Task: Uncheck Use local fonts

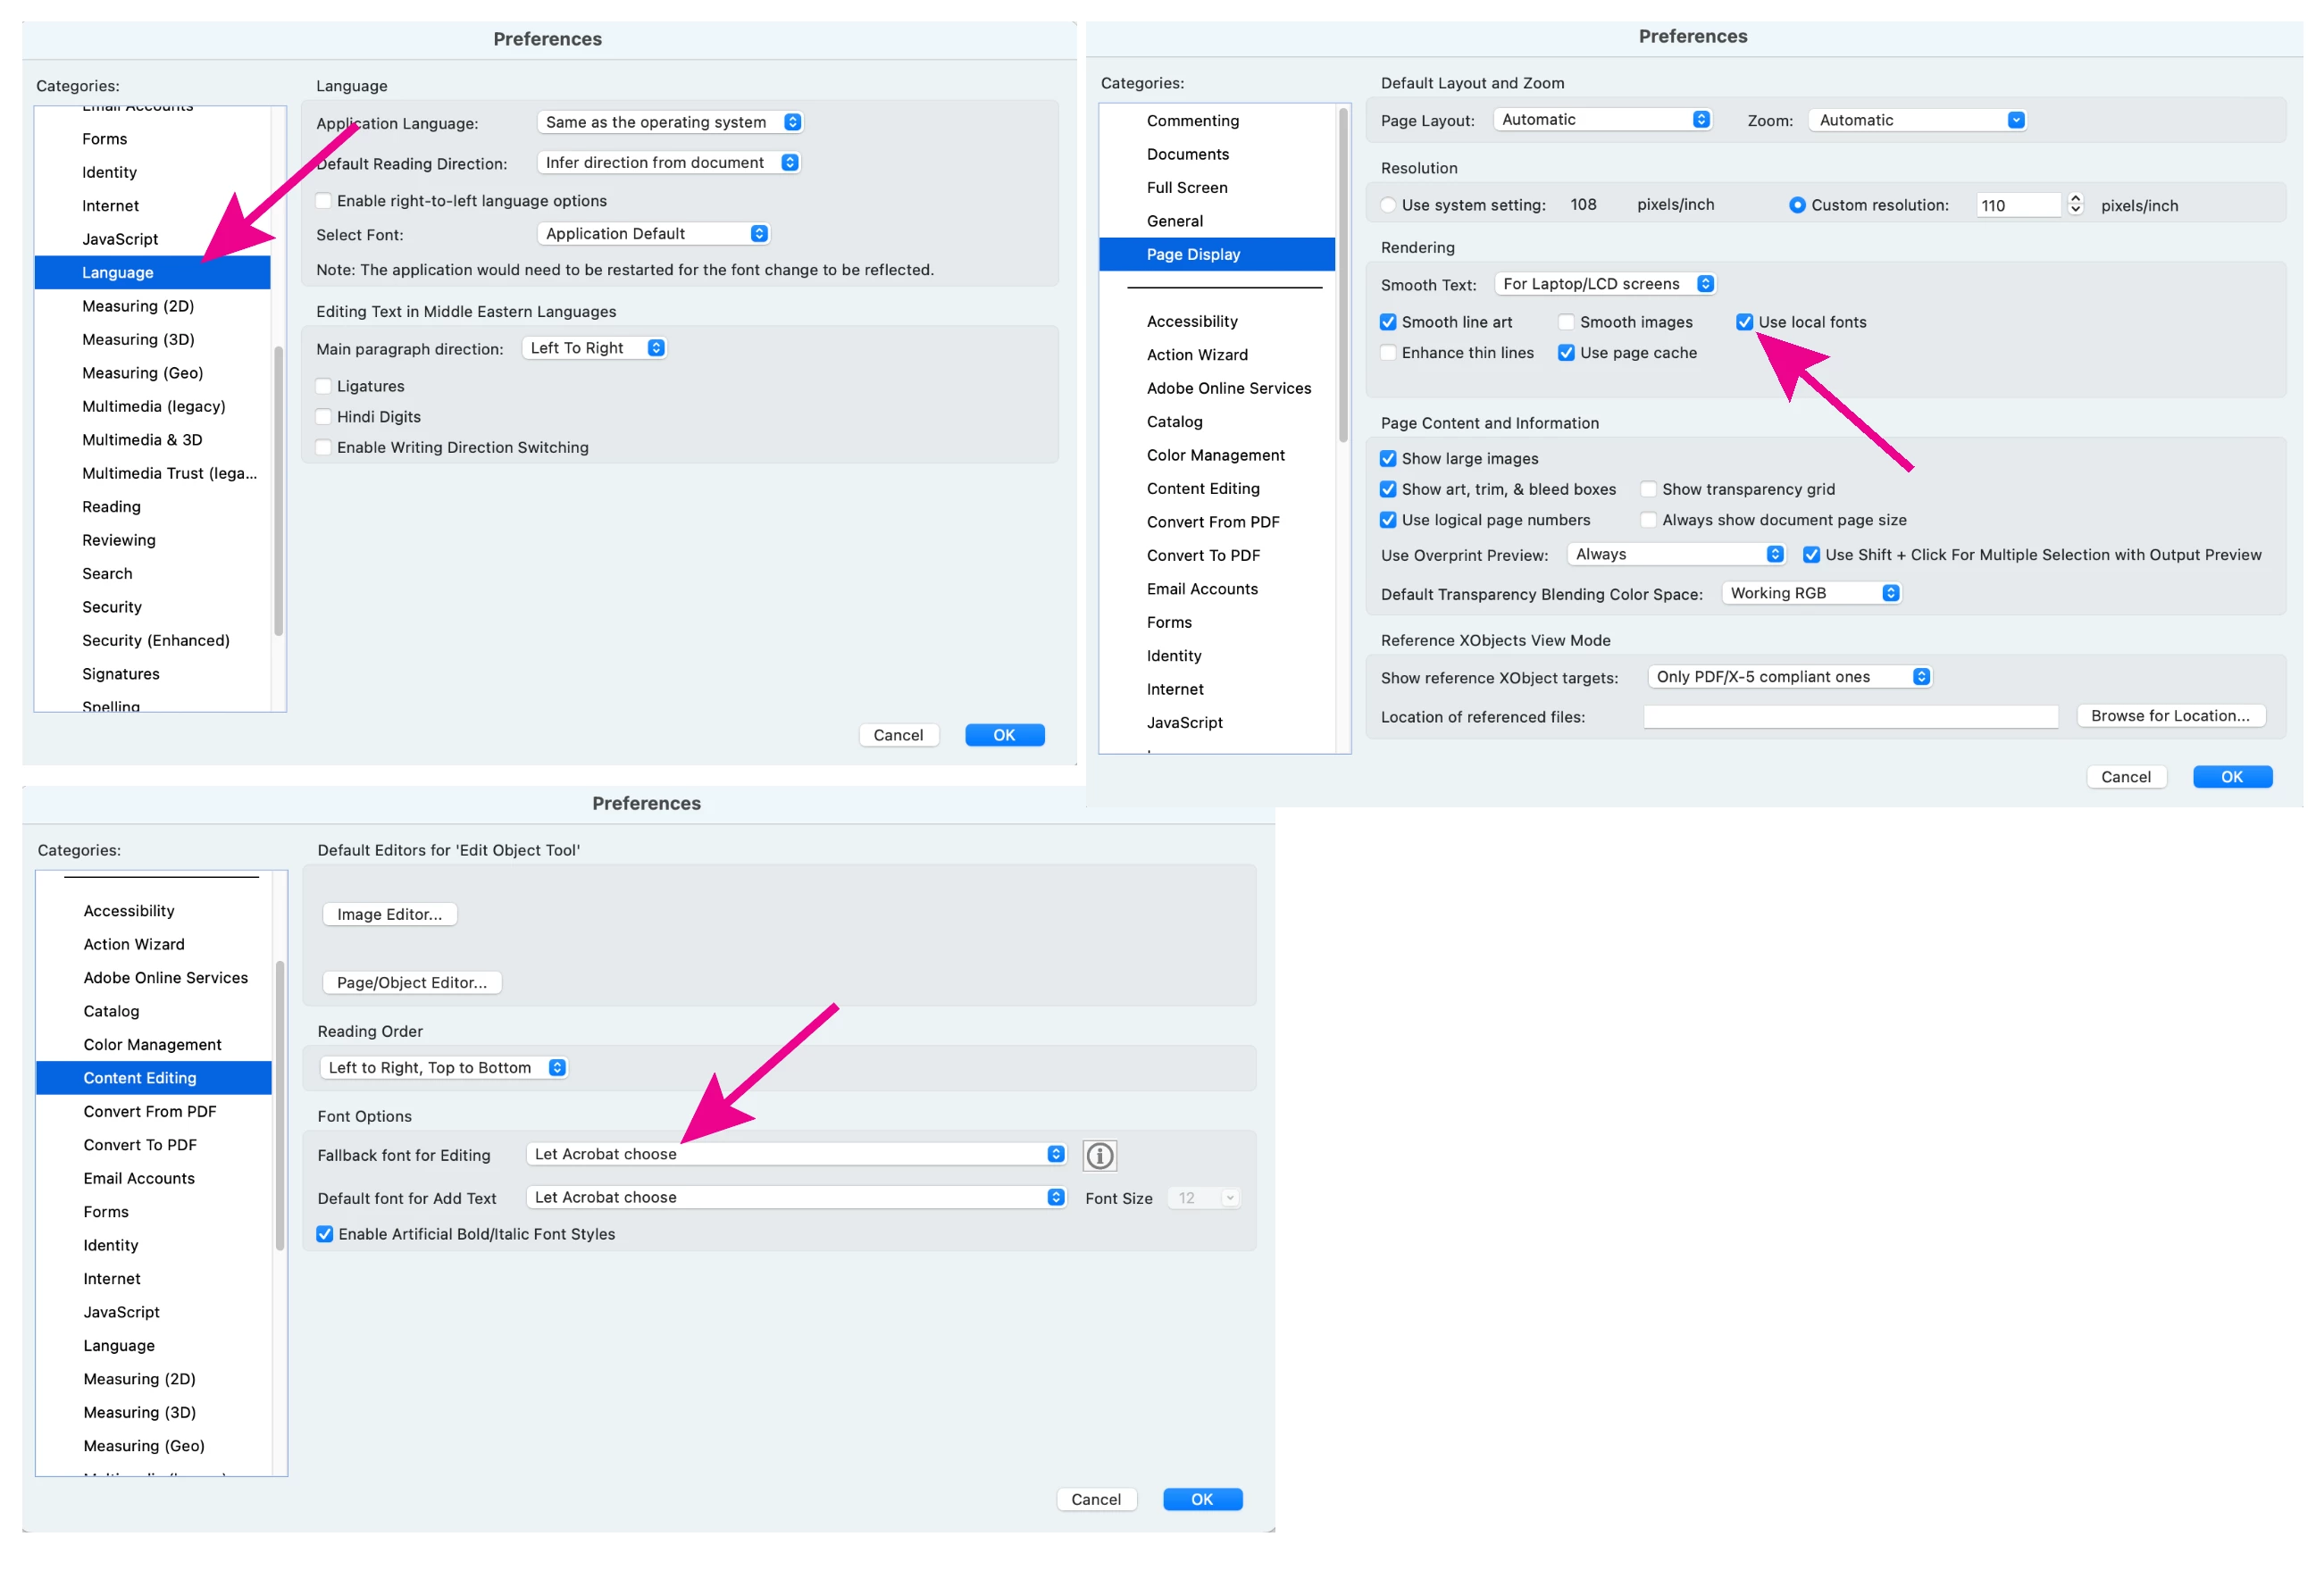Action: (x=1744, y=322)
